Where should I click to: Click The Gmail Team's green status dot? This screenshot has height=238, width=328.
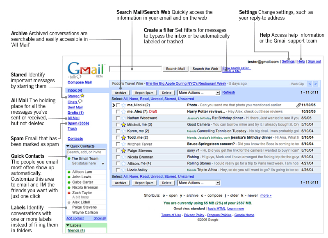tap(69, 159)
